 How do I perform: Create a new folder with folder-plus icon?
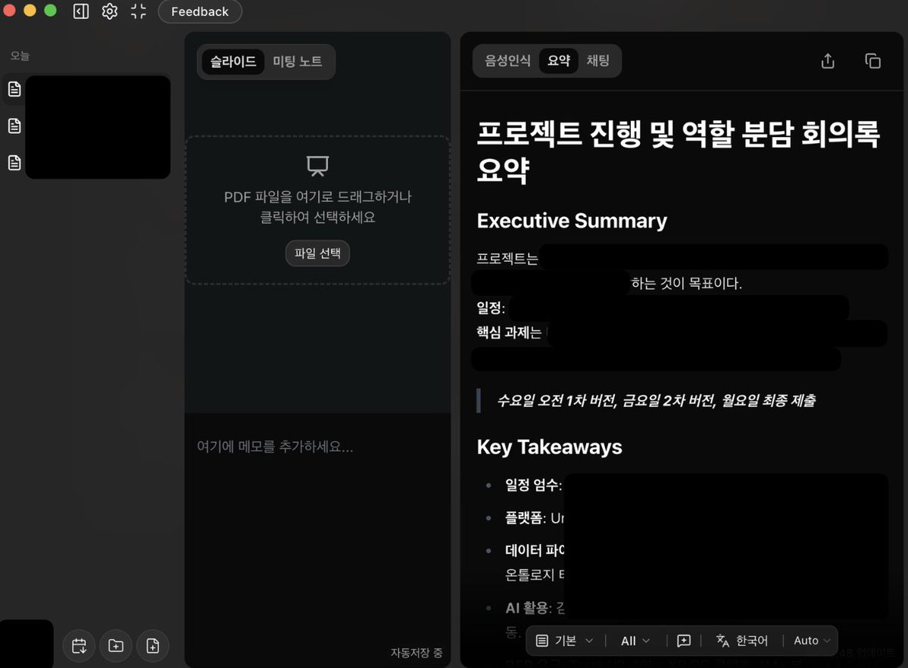pos(116,645)
